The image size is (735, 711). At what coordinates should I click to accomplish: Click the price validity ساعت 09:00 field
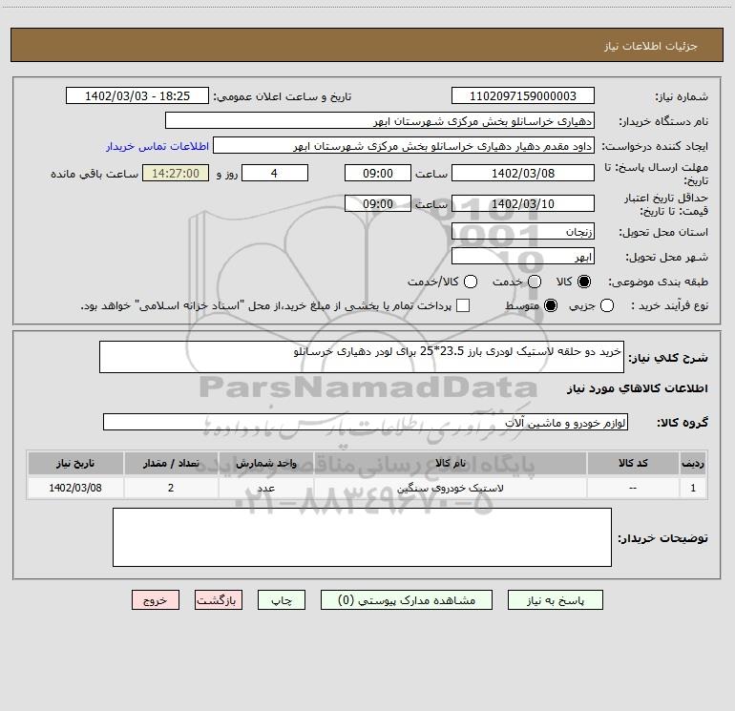pos(378,203)
